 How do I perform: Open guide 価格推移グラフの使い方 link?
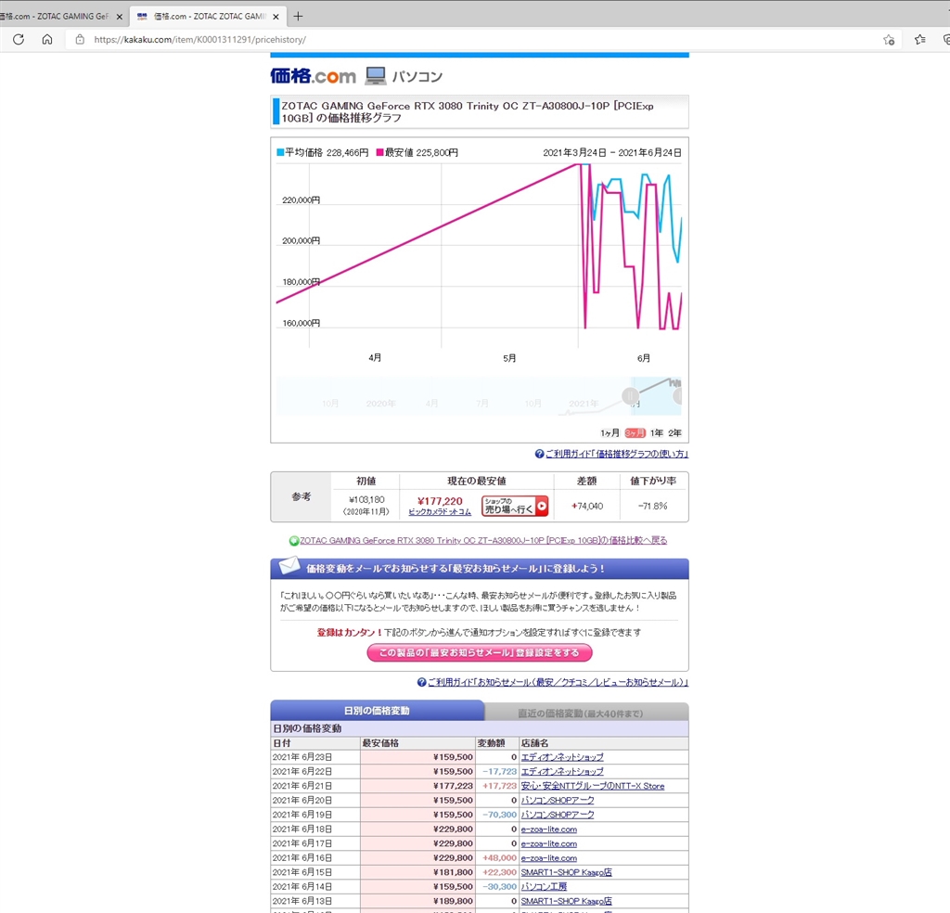(x=617, y=454)
